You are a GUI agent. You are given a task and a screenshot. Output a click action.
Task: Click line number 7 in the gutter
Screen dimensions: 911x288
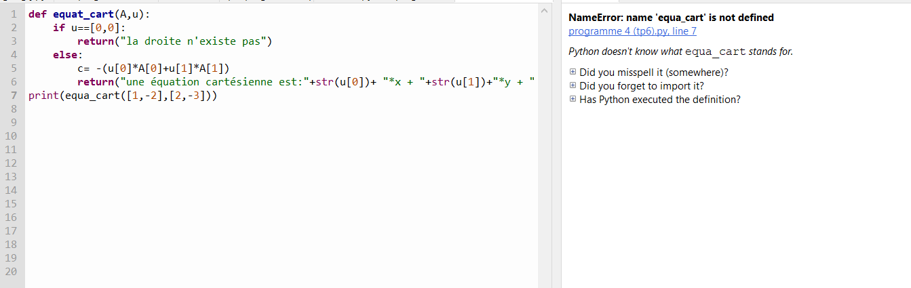point(13,96)
